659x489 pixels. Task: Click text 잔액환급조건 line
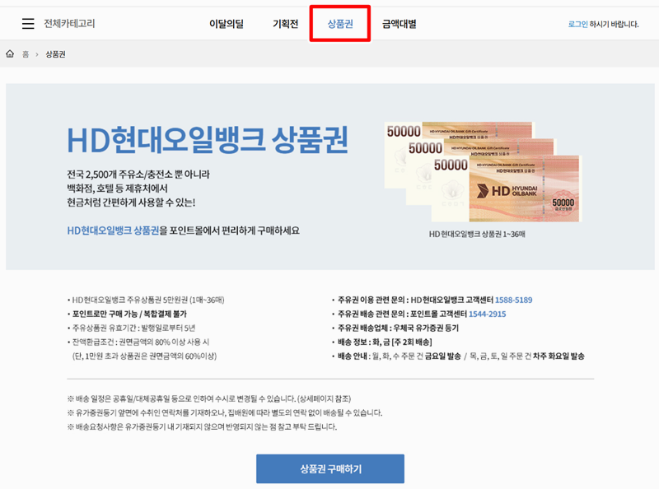click(x=141, y=342)
